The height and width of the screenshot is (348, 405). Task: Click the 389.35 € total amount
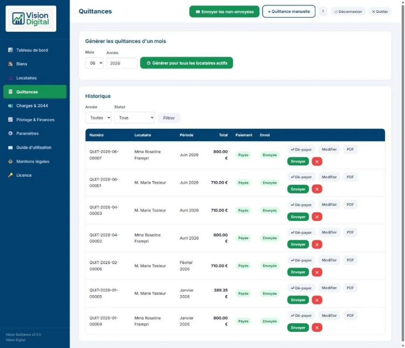pos(220,294)
